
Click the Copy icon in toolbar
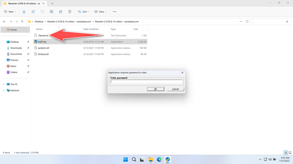pyautogui.click(x=33, y=12)
